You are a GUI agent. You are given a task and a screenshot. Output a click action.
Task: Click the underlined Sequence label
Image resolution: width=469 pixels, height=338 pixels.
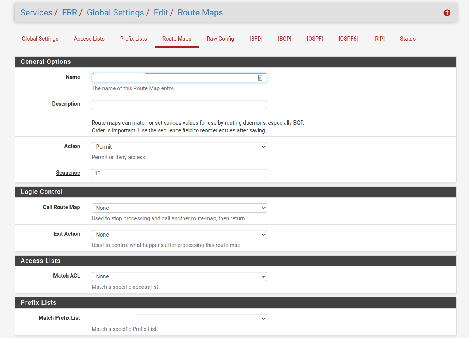point(68,173)
